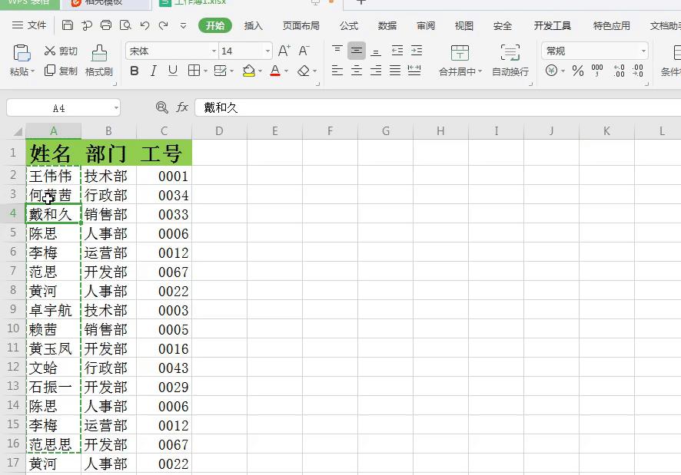Click the select-all corner triangle
Screen dimensions: 681x475
click(x=18, y=131)
